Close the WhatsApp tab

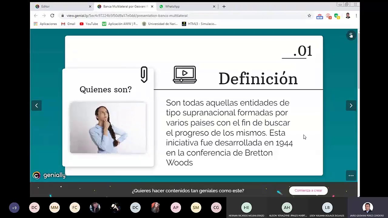coord(214,6)
